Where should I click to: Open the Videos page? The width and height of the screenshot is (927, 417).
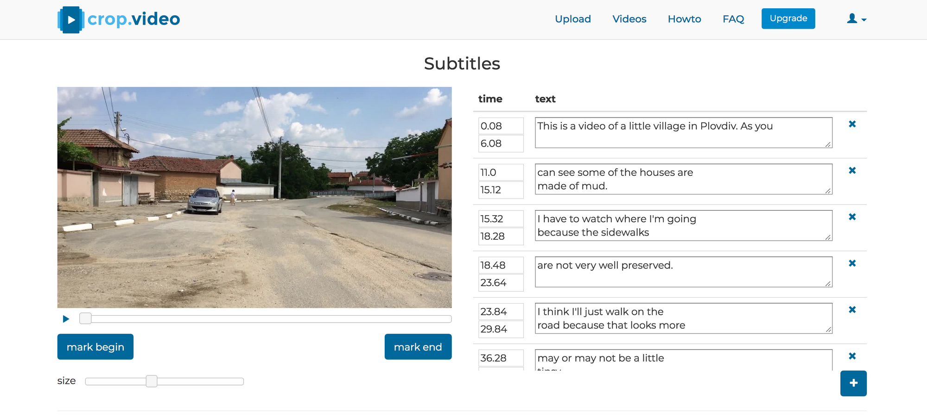coord(629,19)
